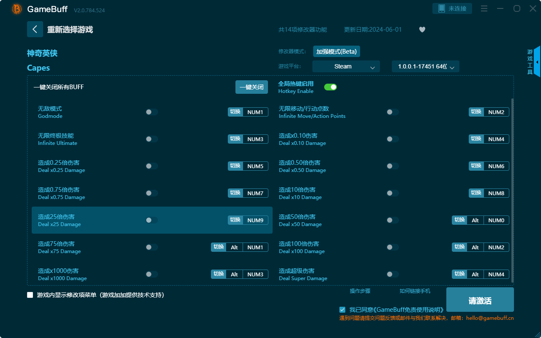Click 切换 for Infinite Ultimate
The image size is (541, 338).
pyautogui.click(x=235, y=139)
